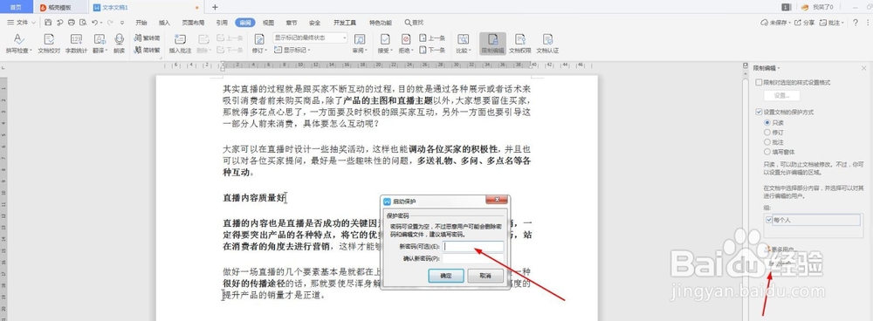Close the 启动保护 dialog
Image resolution: width=873 pixels, height=321 pixels.
point(496,200)
